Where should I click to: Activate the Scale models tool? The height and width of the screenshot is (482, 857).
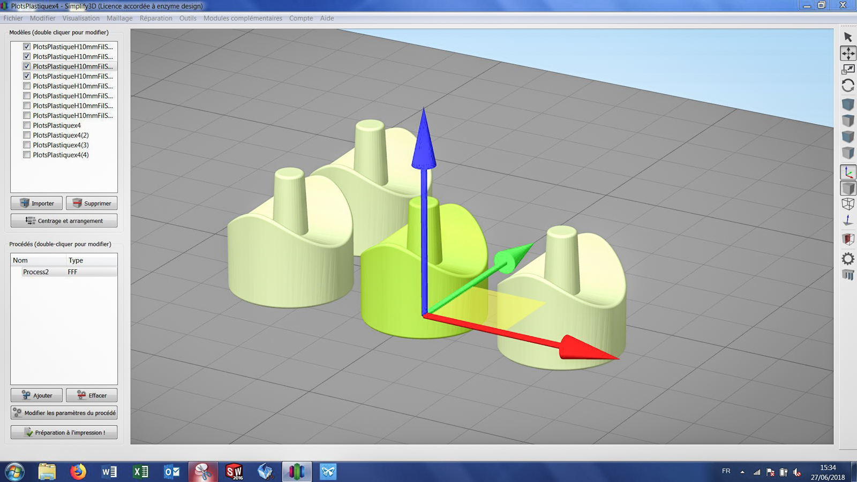[x=848, y=69]
